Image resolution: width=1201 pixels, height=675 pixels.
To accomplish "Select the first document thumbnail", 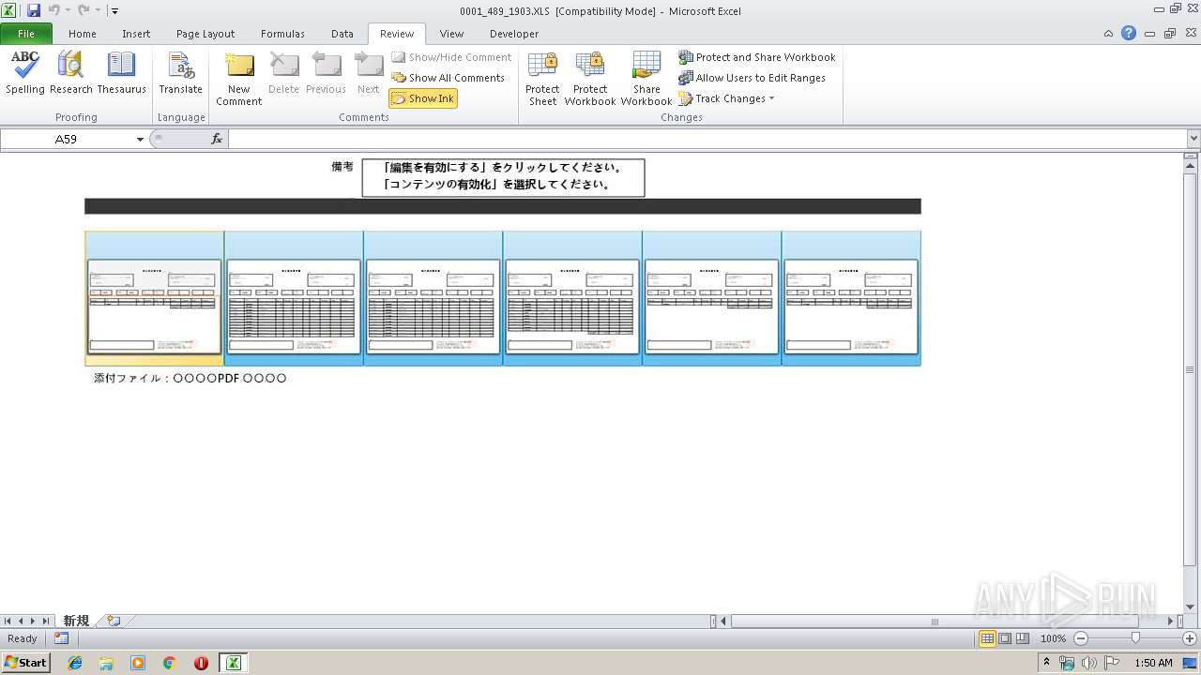I will (x=154, y=298).
